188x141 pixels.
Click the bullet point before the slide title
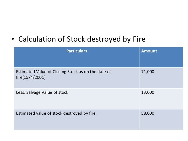pos(12,40)
